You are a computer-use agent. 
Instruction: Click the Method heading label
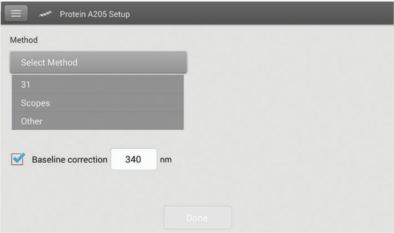[x=24, y=40]
